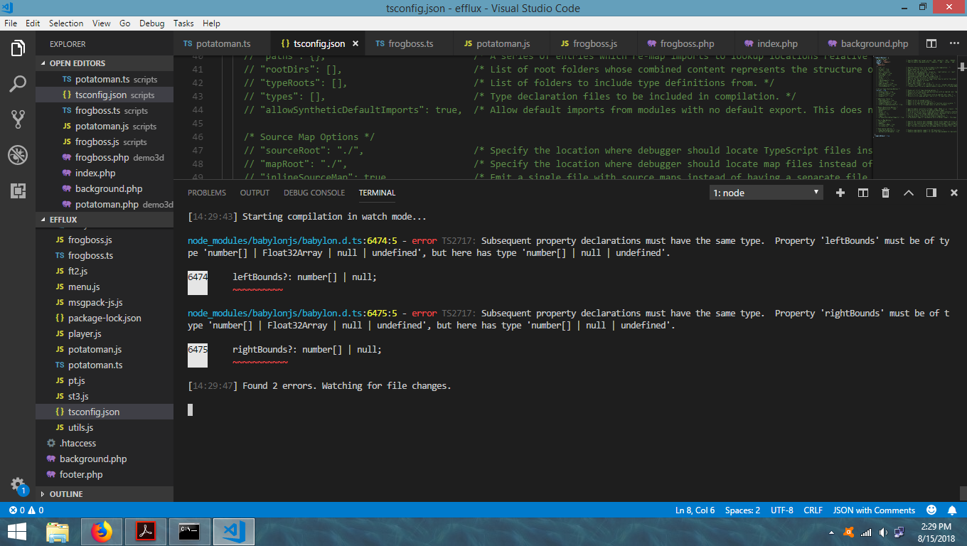The width and height of the screenshot is (967, 546).
Task: Change indentation via Spaces: 2
Action: (x=742, y=510)
